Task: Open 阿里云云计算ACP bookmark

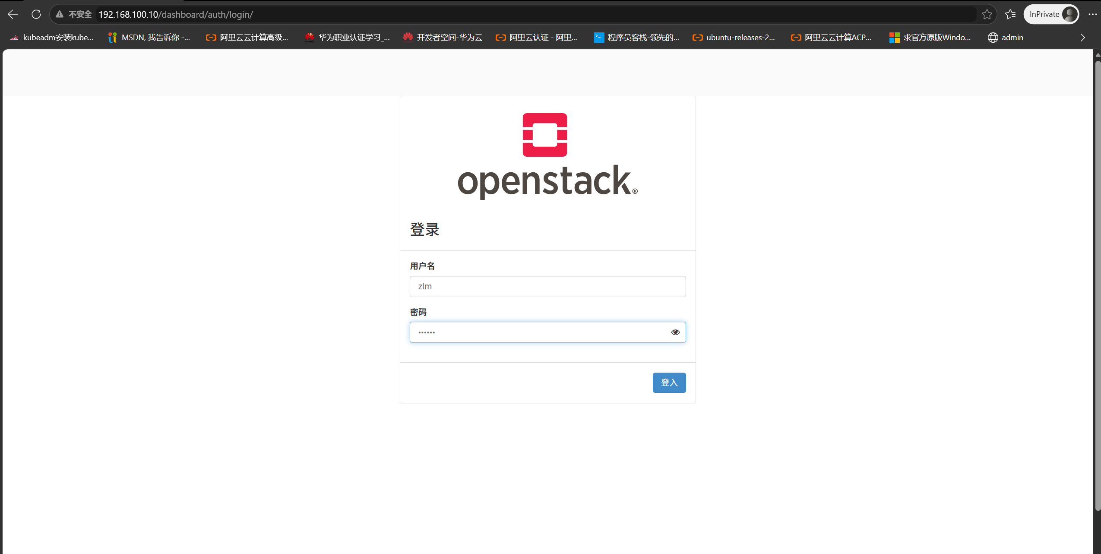Action: 831,38
